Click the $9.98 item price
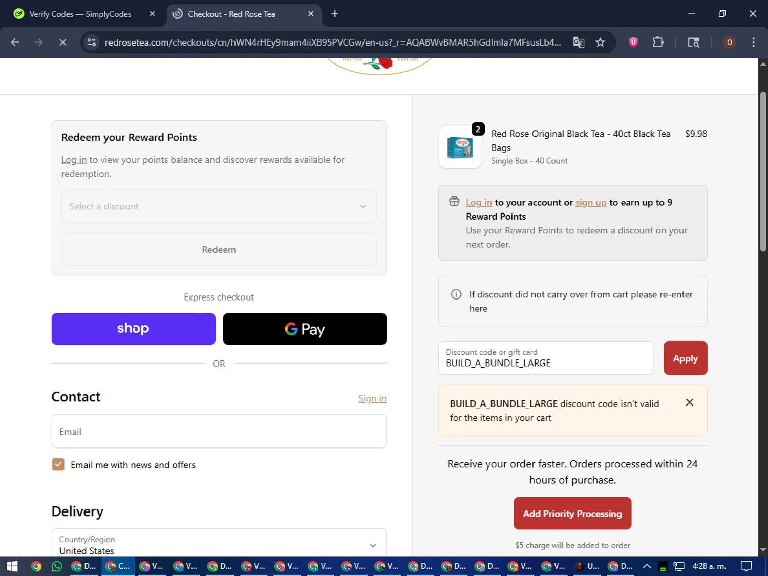The height and width of the screenshot is (576, 768). (696, 134)
